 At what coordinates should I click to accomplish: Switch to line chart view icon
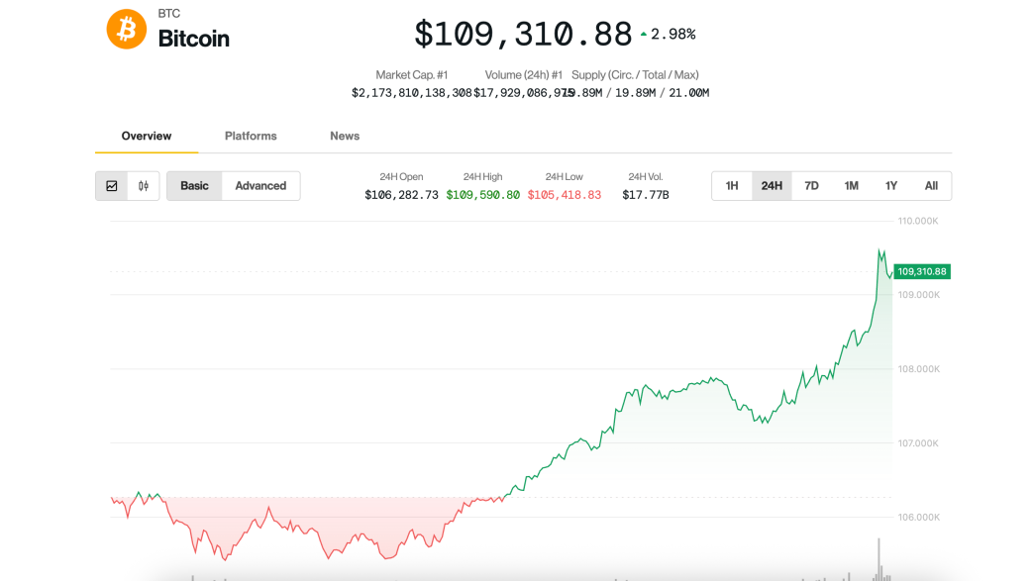pyautogui.click(x=112, y=186)
